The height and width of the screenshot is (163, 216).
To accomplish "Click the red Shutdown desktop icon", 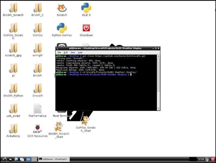I will pos(86,28).
